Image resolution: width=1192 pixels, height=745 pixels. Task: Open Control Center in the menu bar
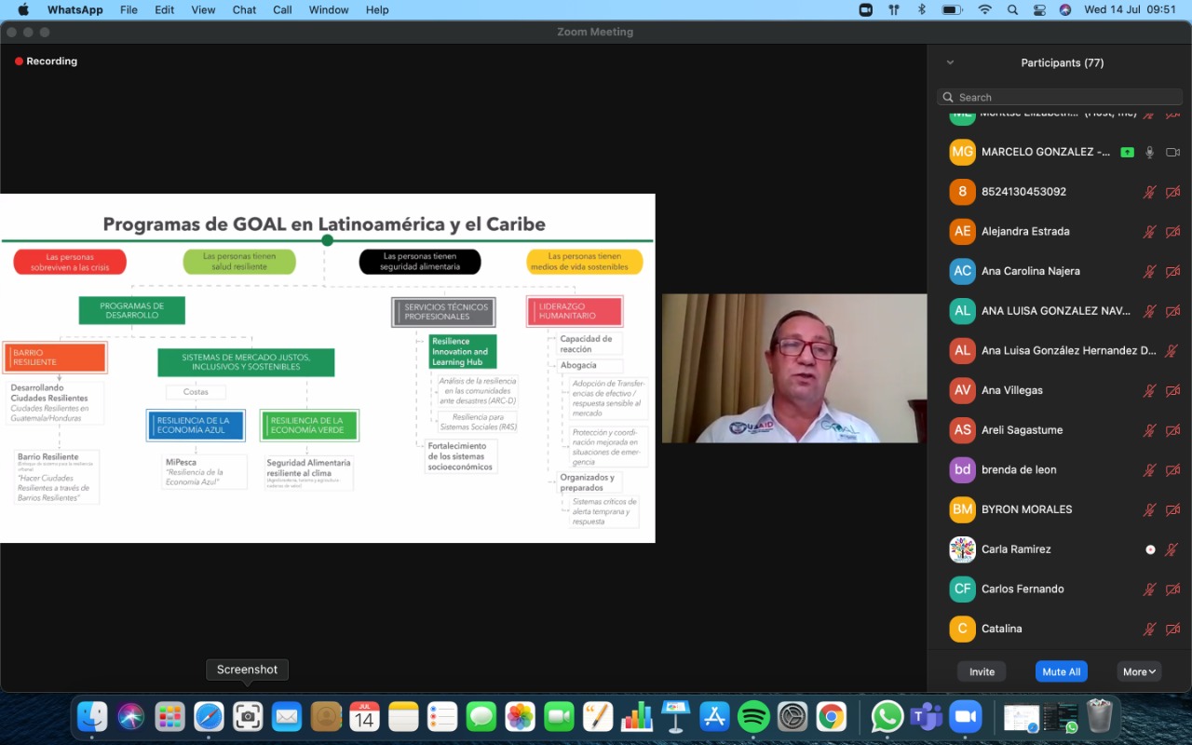point(1039,10)
